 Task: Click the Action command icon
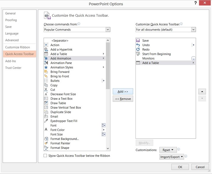(46, 45)
